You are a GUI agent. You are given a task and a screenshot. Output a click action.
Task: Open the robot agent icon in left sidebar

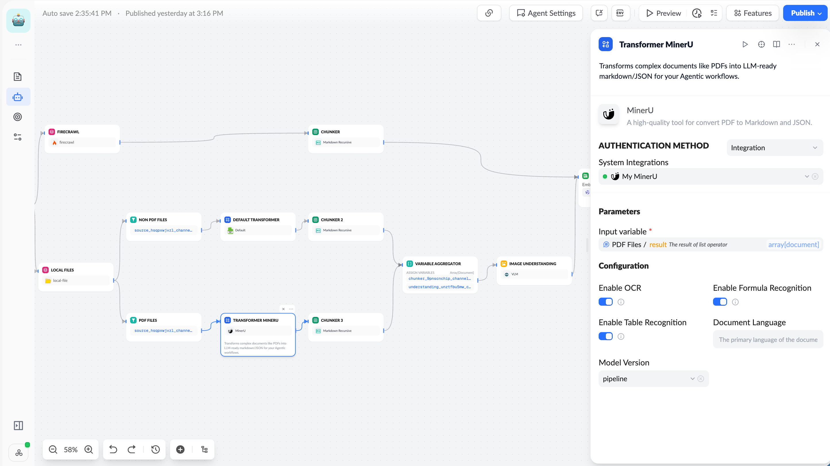[18, 96]
